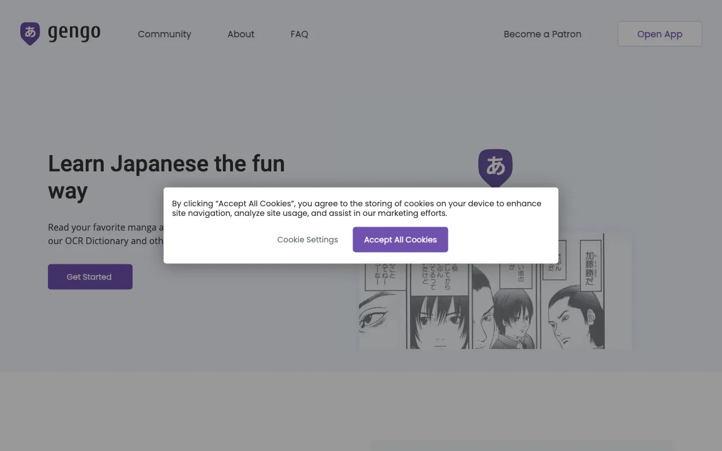Click the cookie consent message text
The image size is (722, 451).
pyautogui.click(x=356, y=208)
